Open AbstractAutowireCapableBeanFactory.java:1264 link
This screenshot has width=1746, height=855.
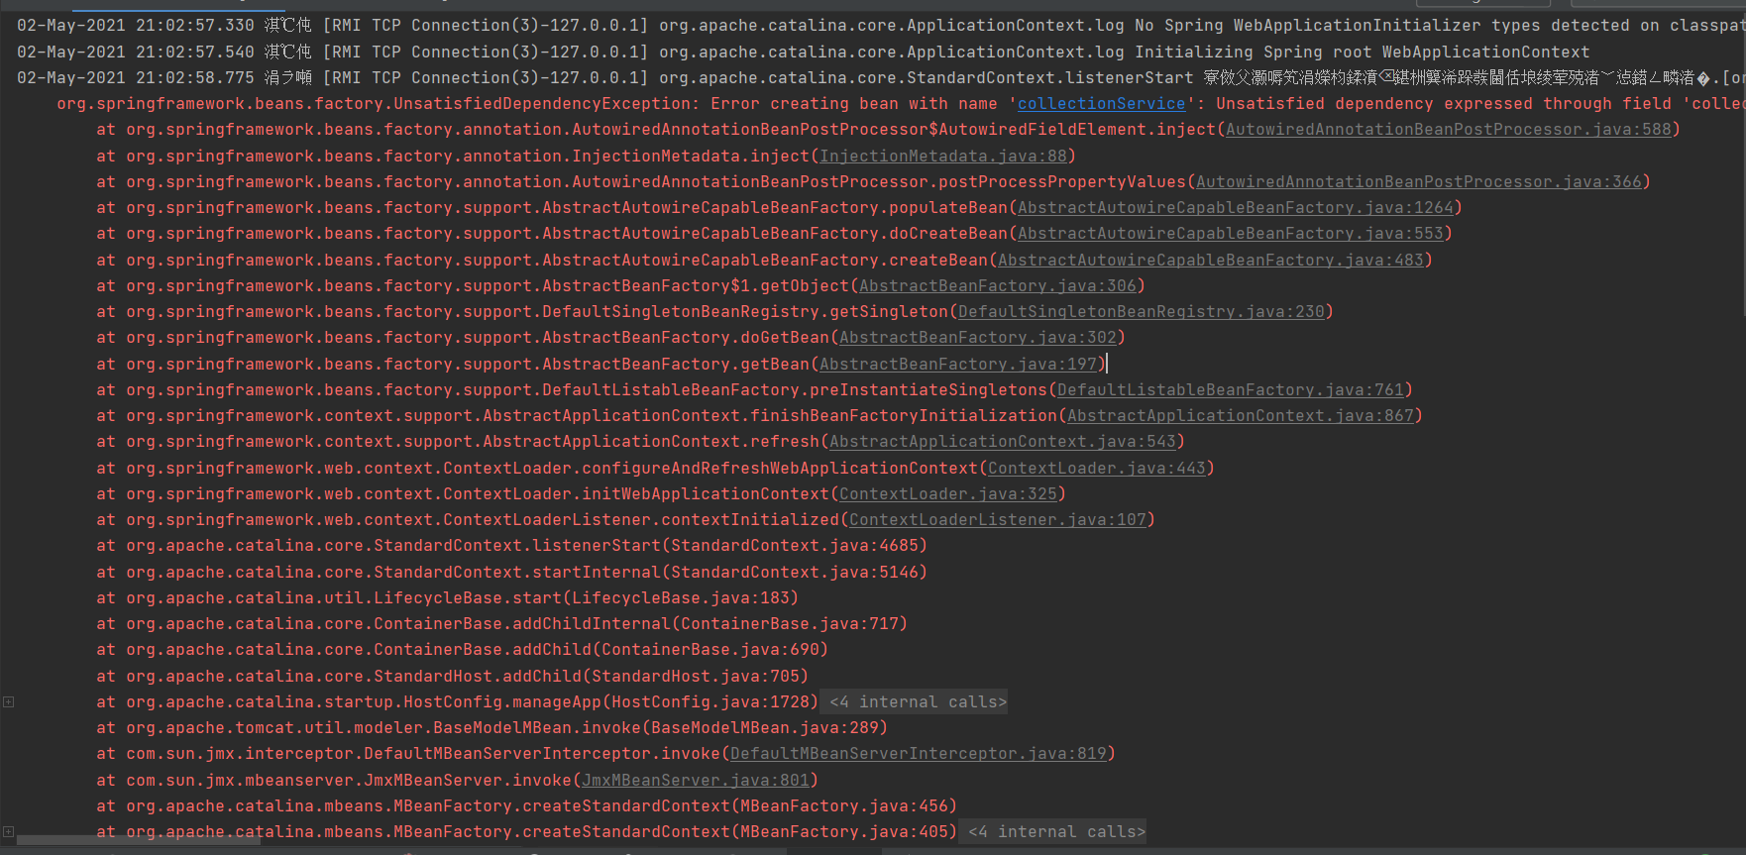[x=1235, y=208]
